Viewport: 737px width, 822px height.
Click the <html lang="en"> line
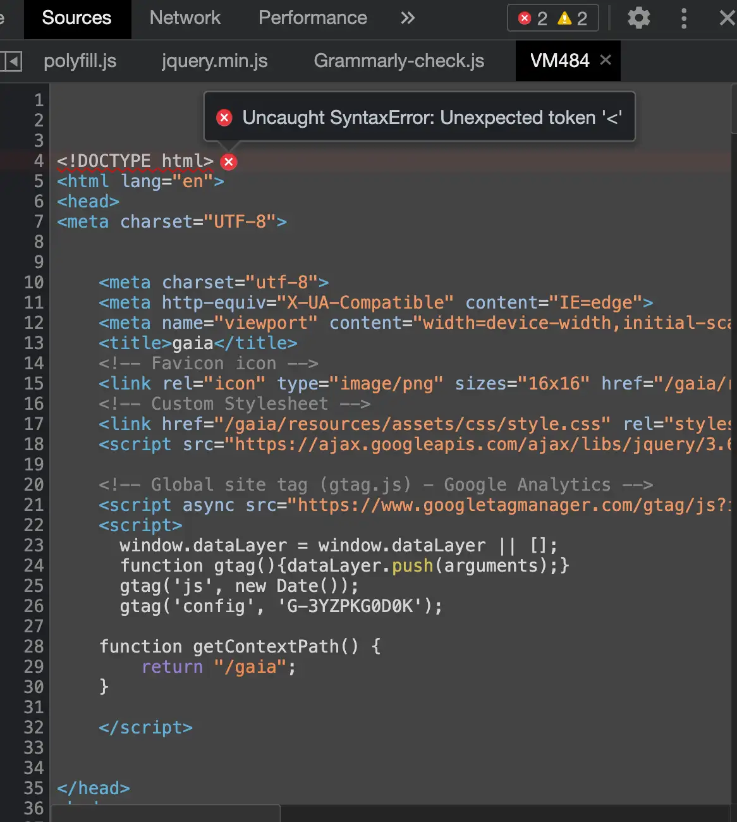[140, 181]
